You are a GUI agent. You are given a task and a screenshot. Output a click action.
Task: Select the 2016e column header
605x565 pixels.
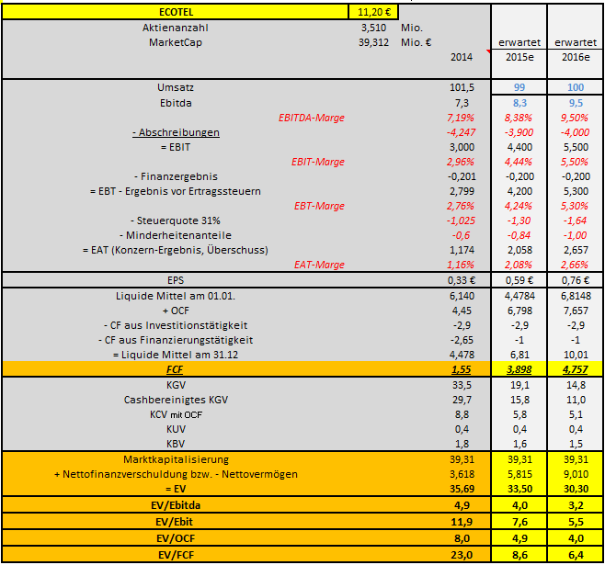pyautogui.click(x=576, y=57)
